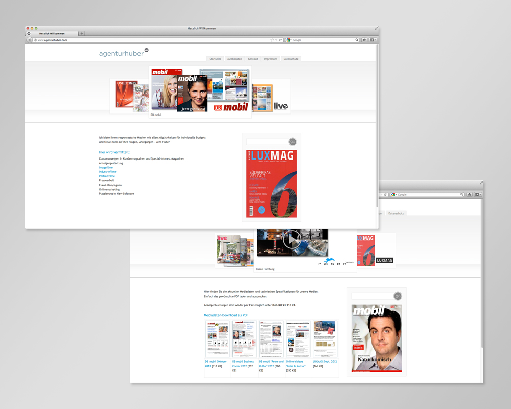The image size is (511, 409).
Task: Go to the Impressum tab
Action: 270,59
